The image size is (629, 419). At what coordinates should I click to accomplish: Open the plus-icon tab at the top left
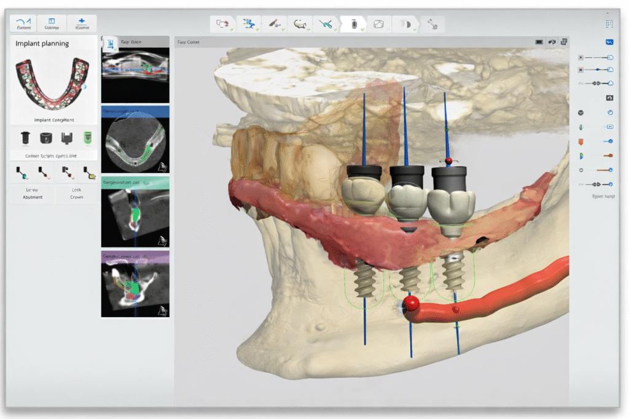[x=81, y=23]
